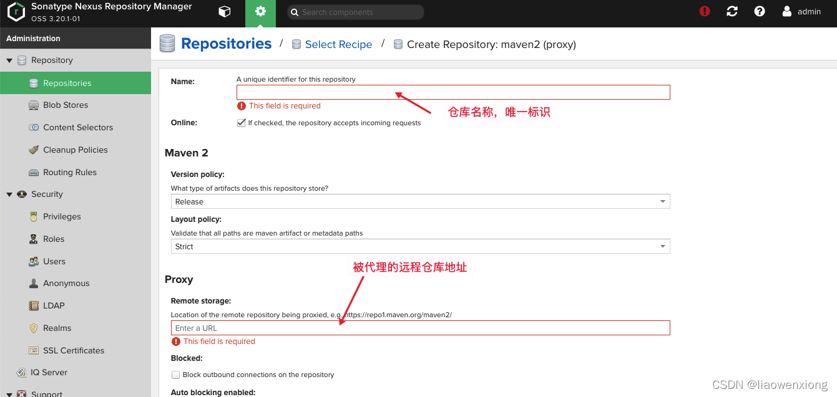Viewport: 837px width, 397px height.
Task: Open Cleanup Policies menu item
Action: 76,150
